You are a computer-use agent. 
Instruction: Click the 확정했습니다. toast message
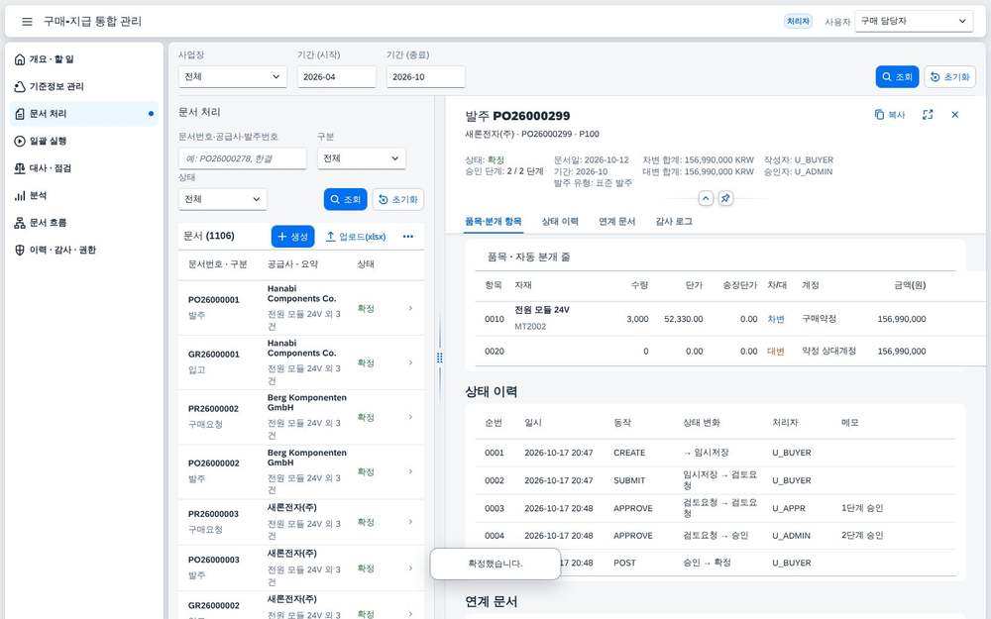(x=495, y=564)
